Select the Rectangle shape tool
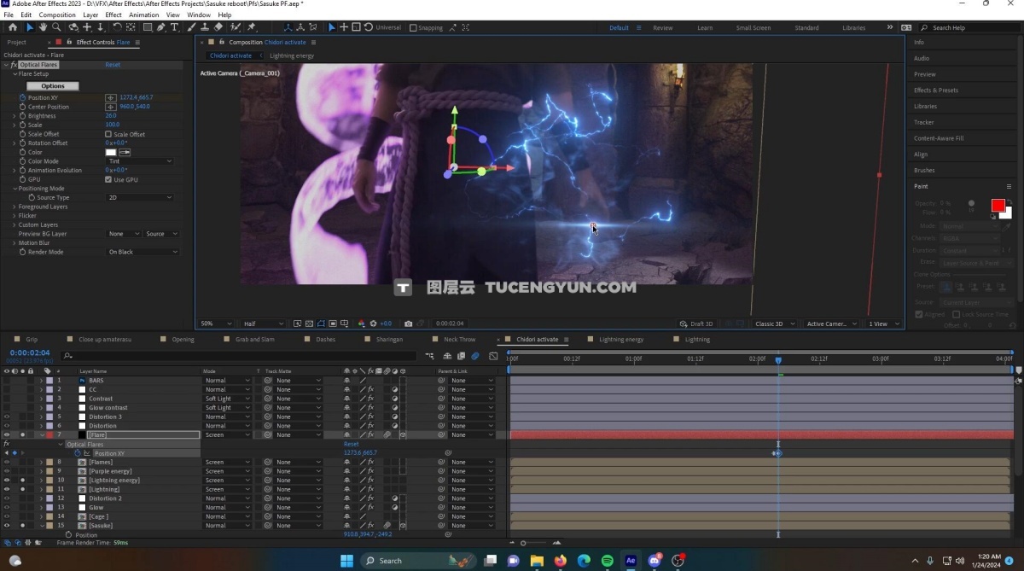The width and height of the screenshot is (1024, 571). (147, 27)
